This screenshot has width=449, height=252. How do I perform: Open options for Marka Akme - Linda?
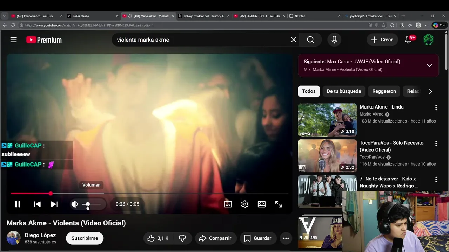436,107
